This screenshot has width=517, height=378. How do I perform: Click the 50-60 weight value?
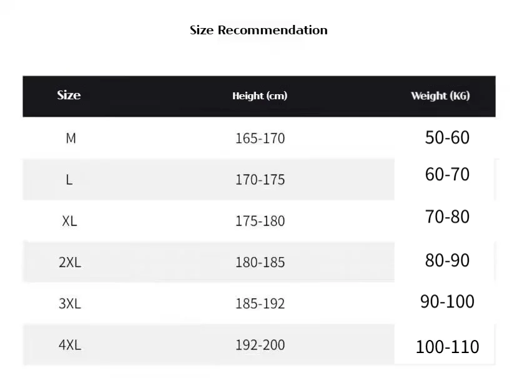[x=447, y=138]
